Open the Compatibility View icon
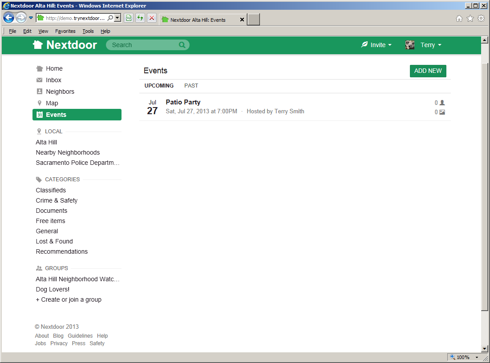 [129, 18]
